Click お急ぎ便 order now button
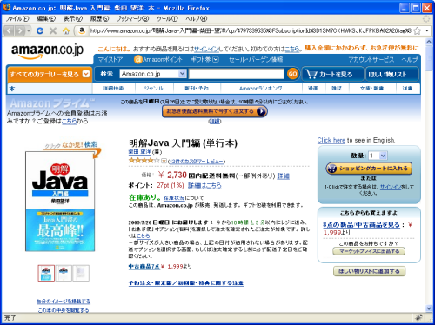The height and width of the screenshot is (325, 435). (x=215, y=111)
